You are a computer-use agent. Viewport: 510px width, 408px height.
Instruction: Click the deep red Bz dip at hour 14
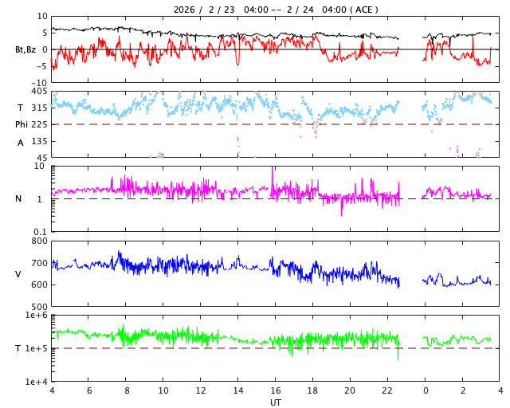point(237,62)
